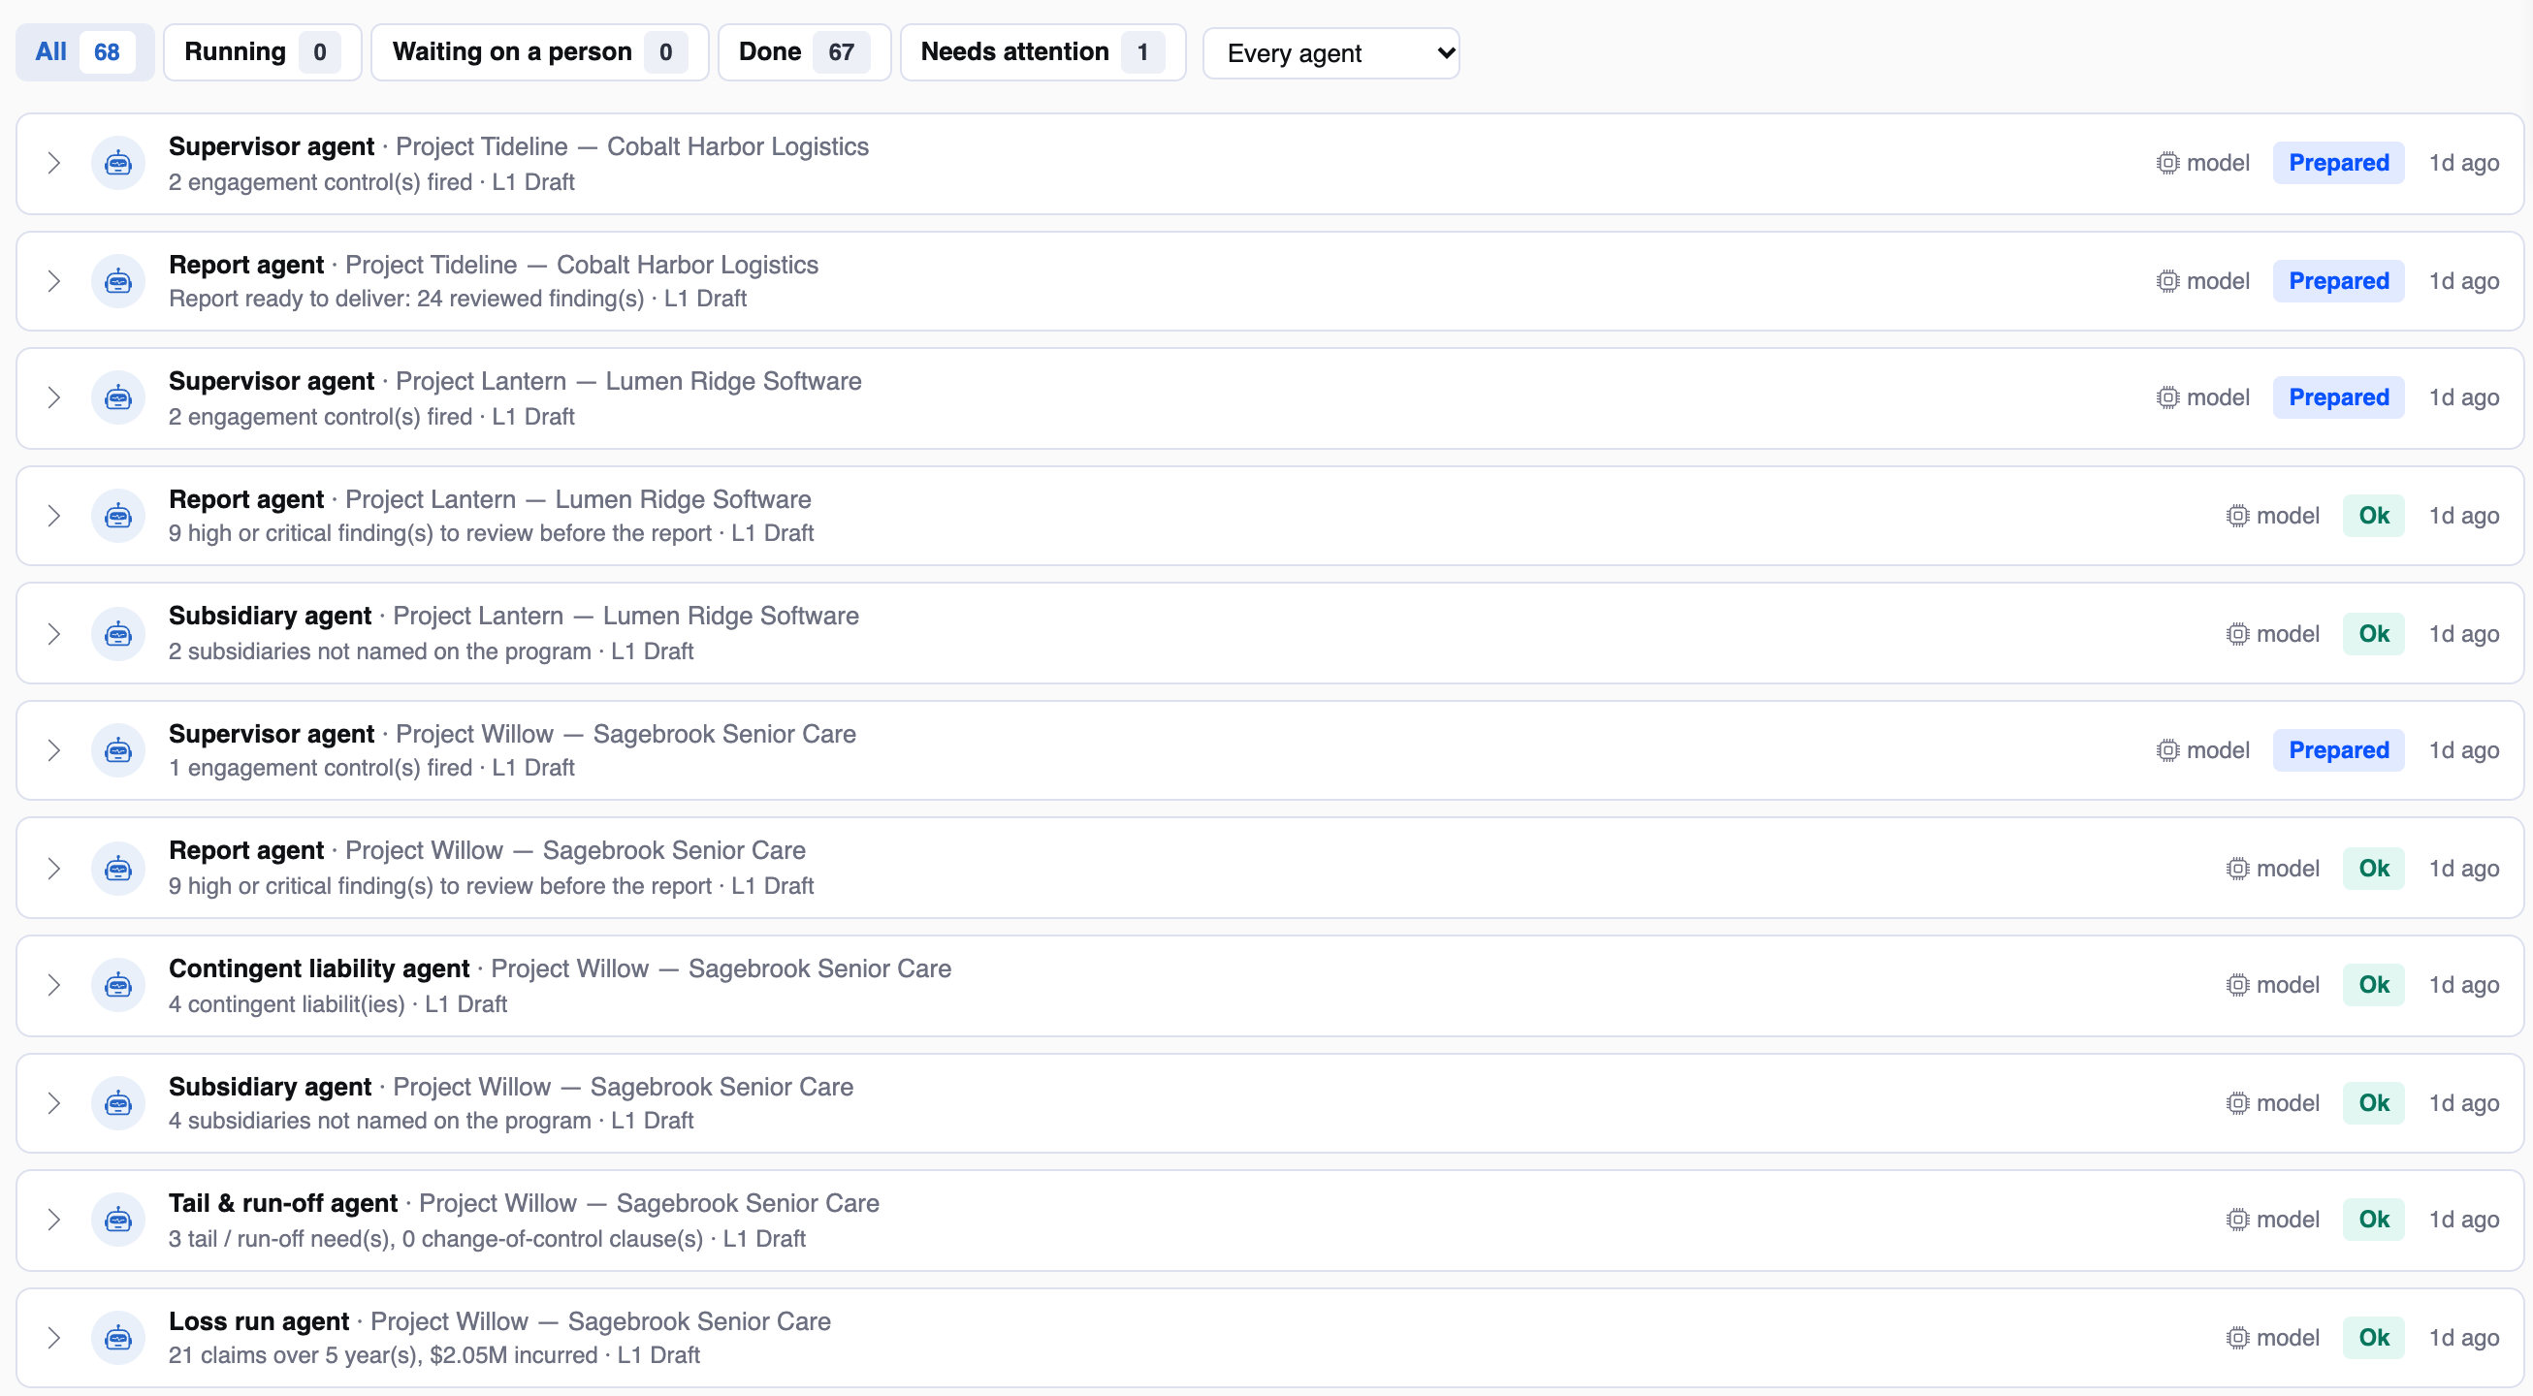Click "1 engagement control(s) fired" text
This screenshot has height=1396, width=2533.
click(x=321, y=769)
